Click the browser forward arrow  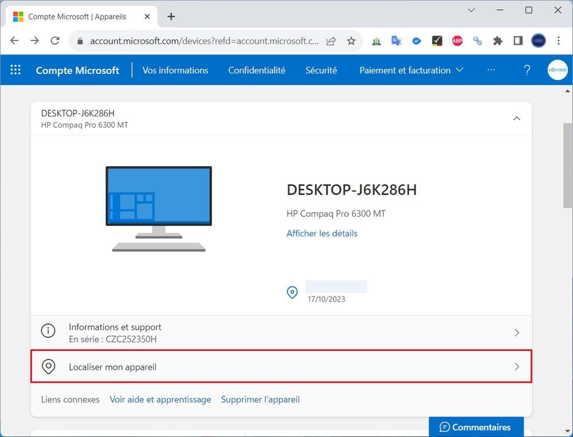[35, 41]
